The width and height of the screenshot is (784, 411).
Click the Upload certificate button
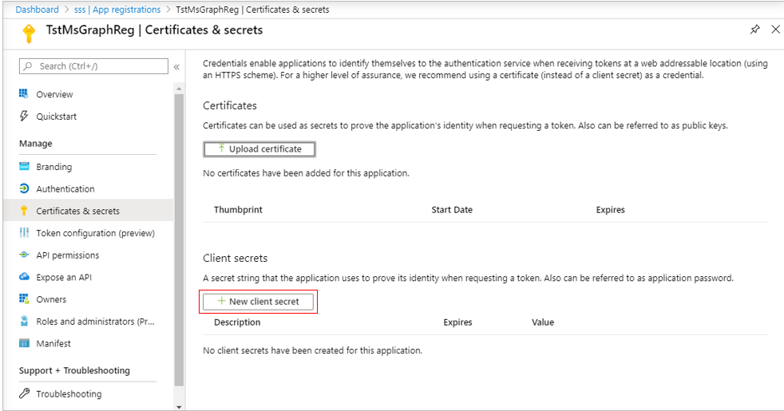(259, 149)
